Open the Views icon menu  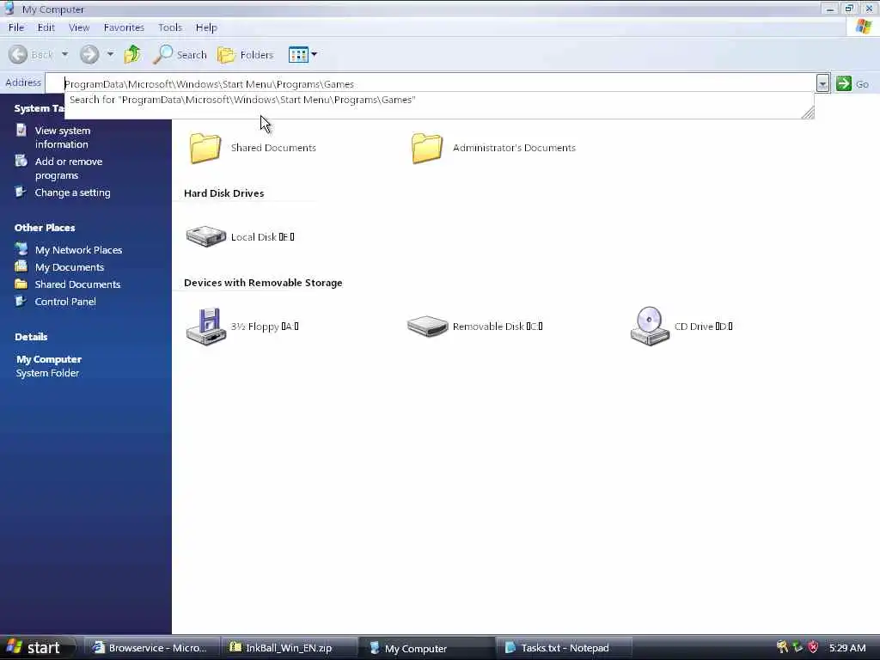(298, 54)
